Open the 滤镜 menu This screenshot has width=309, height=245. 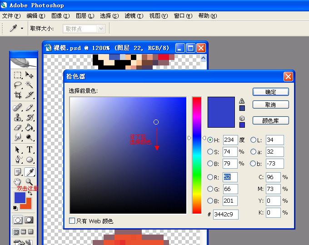(x=134, y=15)
